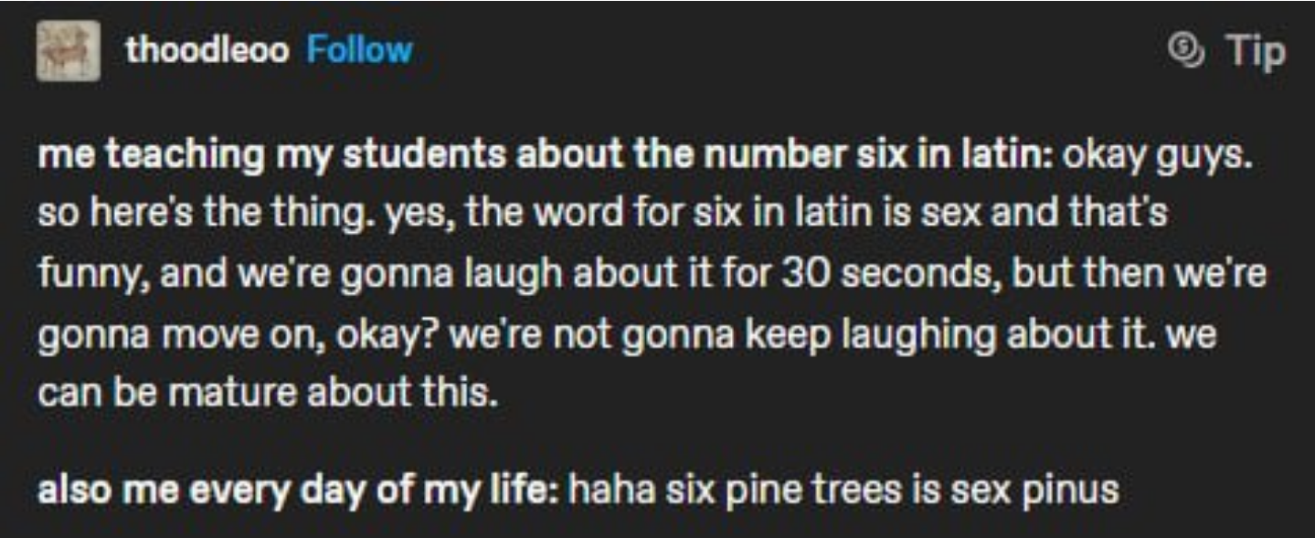Click the coin Tip icon
The image size is (1315, 538).
(1185, 50)
